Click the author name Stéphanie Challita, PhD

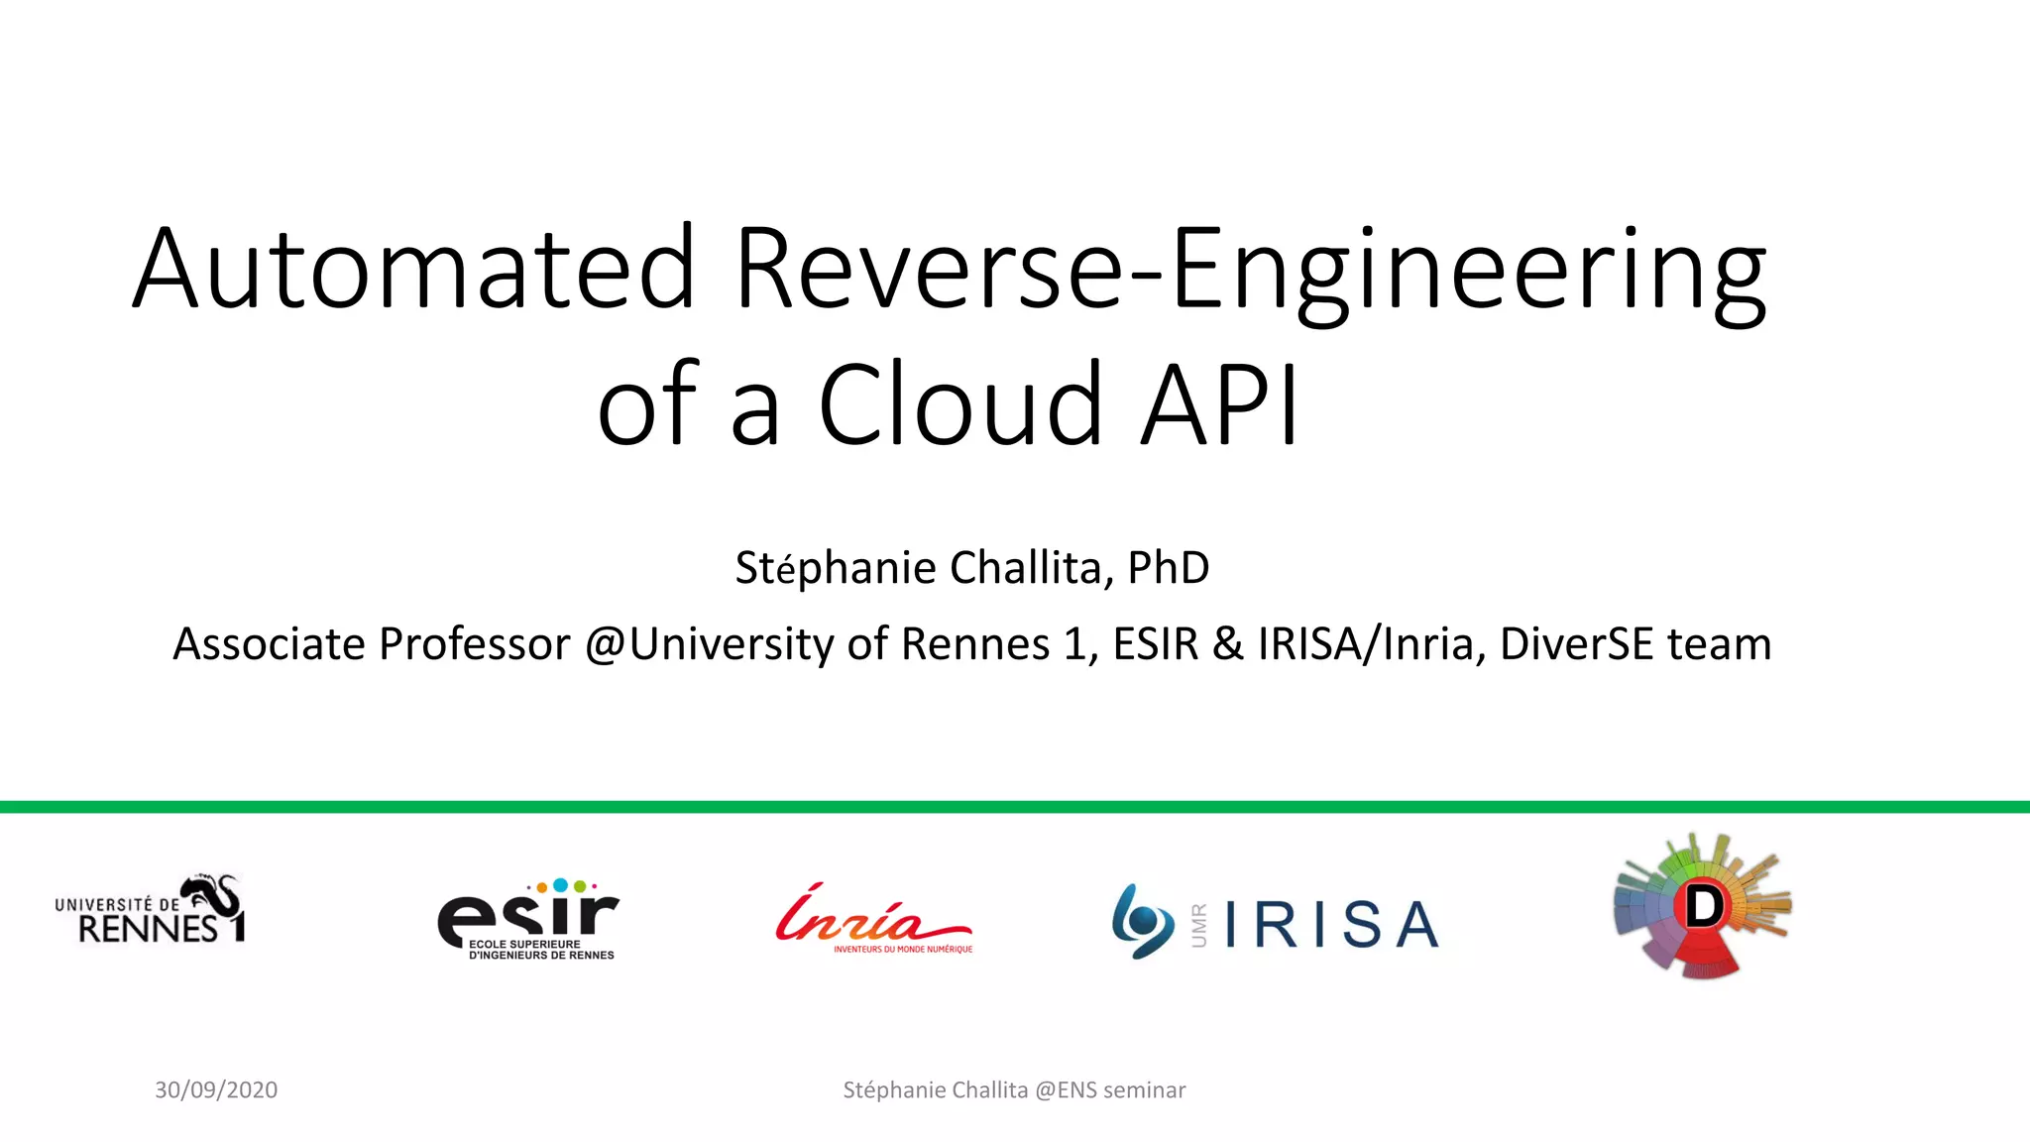[971, 568]
